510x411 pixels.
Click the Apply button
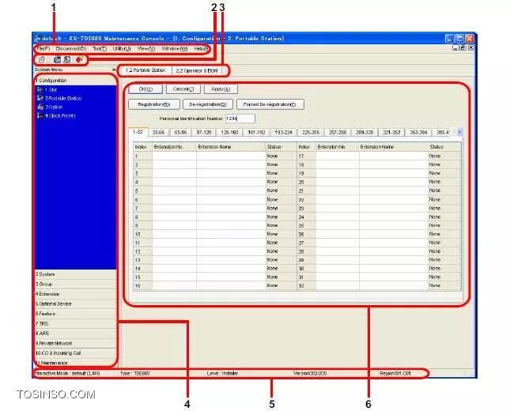pos(221,89)
